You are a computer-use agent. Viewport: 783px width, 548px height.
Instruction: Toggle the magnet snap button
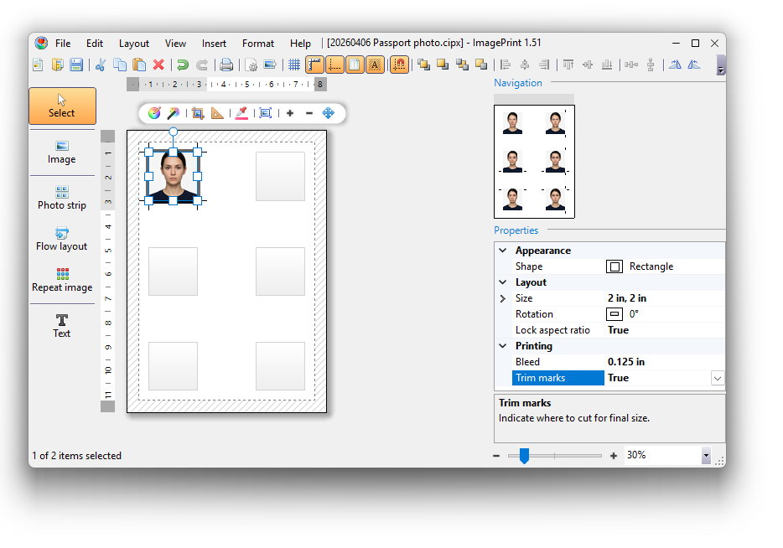399,65
